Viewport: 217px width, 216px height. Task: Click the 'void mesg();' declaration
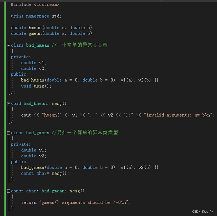click(x=36, y=86)
